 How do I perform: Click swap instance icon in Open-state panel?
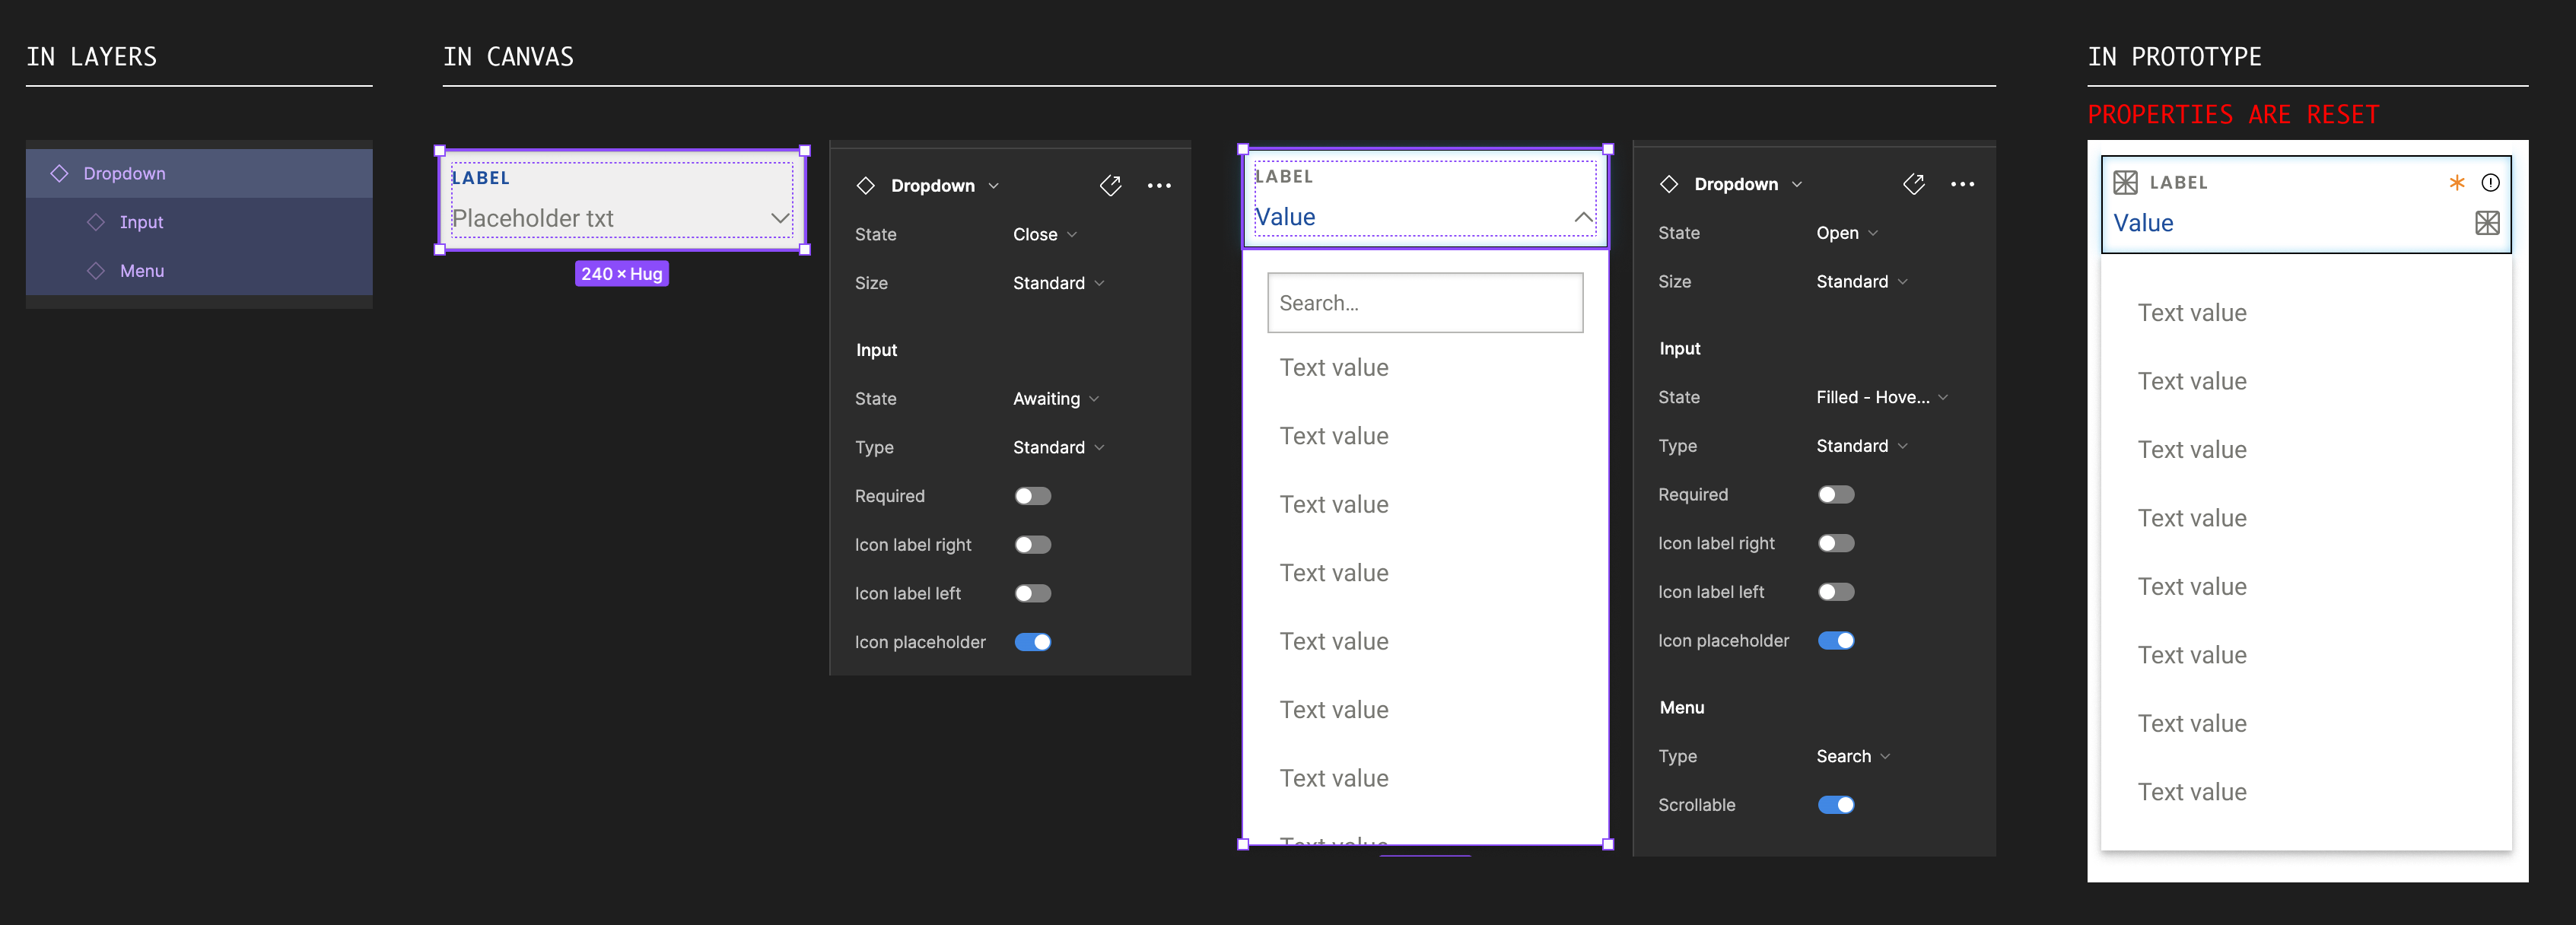click(1913, 184)
